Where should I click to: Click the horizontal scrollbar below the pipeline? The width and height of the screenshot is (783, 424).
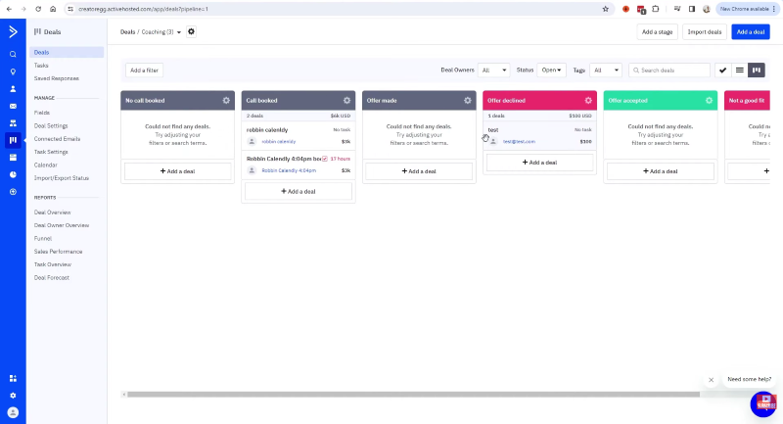click(x=411, y=395)
